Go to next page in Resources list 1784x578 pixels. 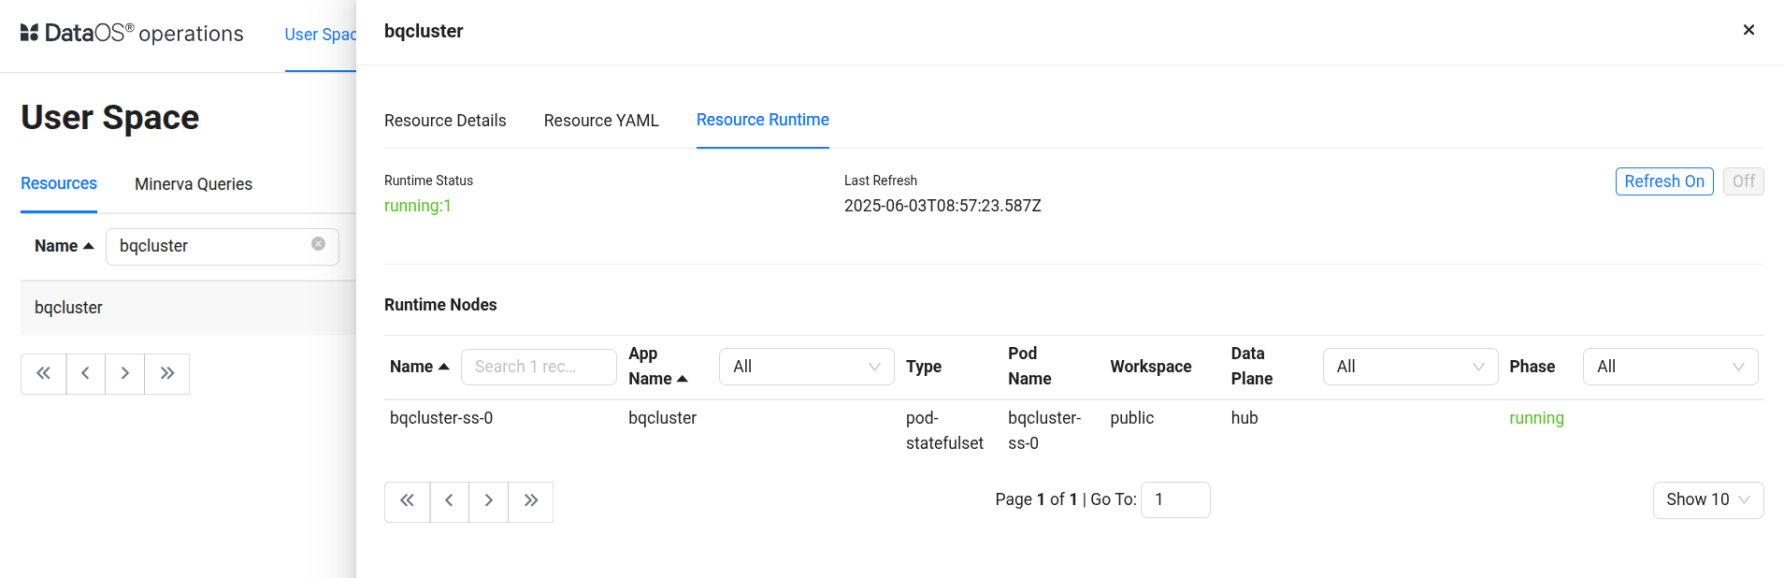pyautogui.click(x=125, y=374)
